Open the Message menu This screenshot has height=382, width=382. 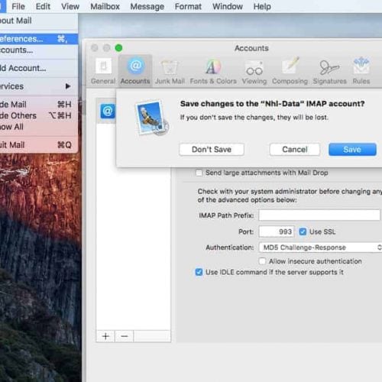click(147, 6)
